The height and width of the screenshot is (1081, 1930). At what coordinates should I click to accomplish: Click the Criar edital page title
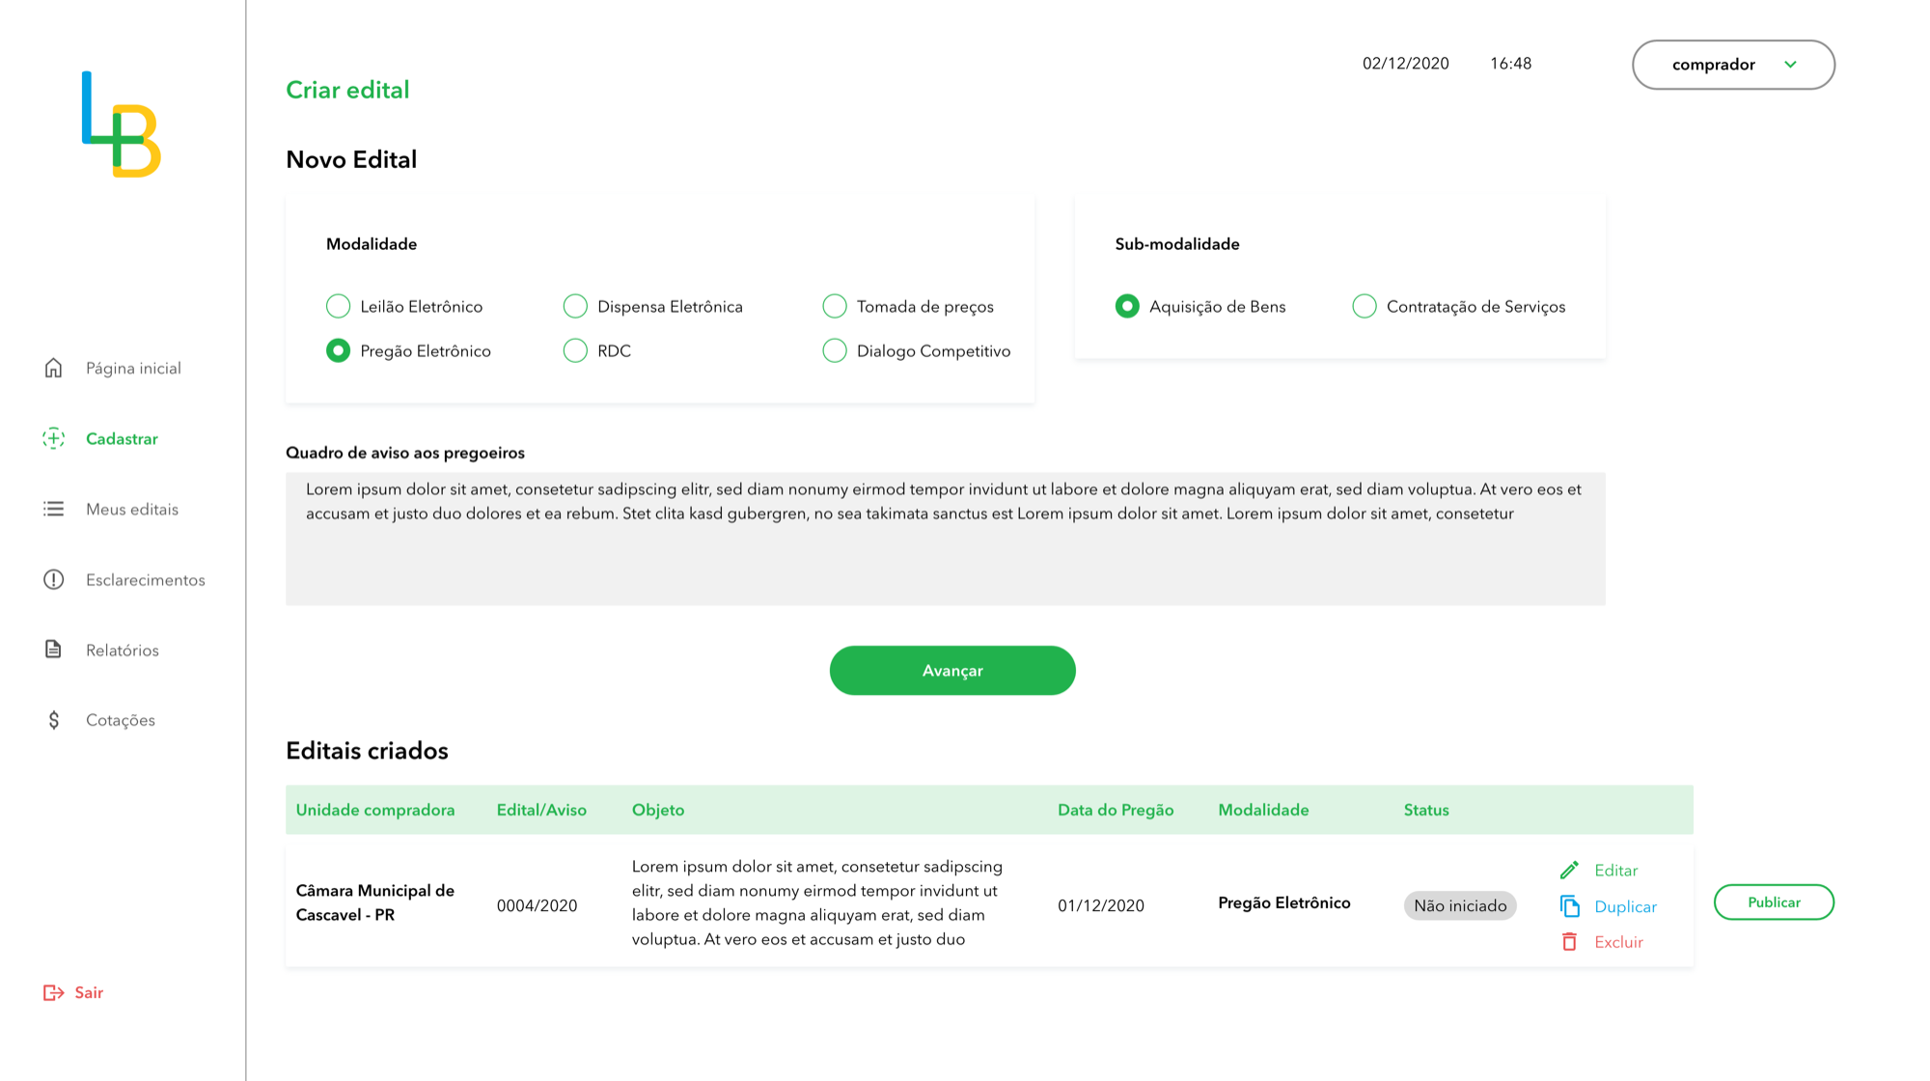347,90
